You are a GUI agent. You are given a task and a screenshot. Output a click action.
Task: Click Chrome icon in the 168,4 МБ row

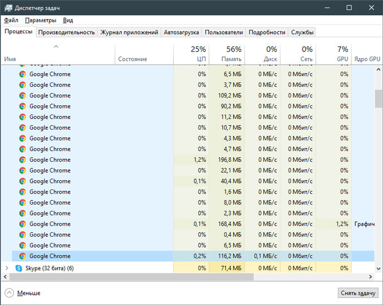tap(22, 224)
